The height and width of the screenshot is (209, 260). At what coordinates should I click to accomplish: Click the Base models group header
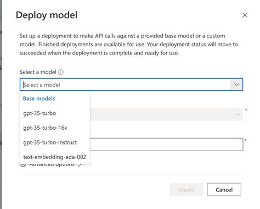(x=39, y=98)
